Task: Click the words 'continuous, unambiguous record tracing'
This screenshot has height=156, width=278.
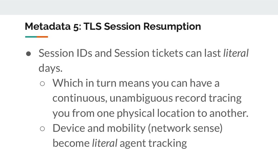Action: coord(147,98)
